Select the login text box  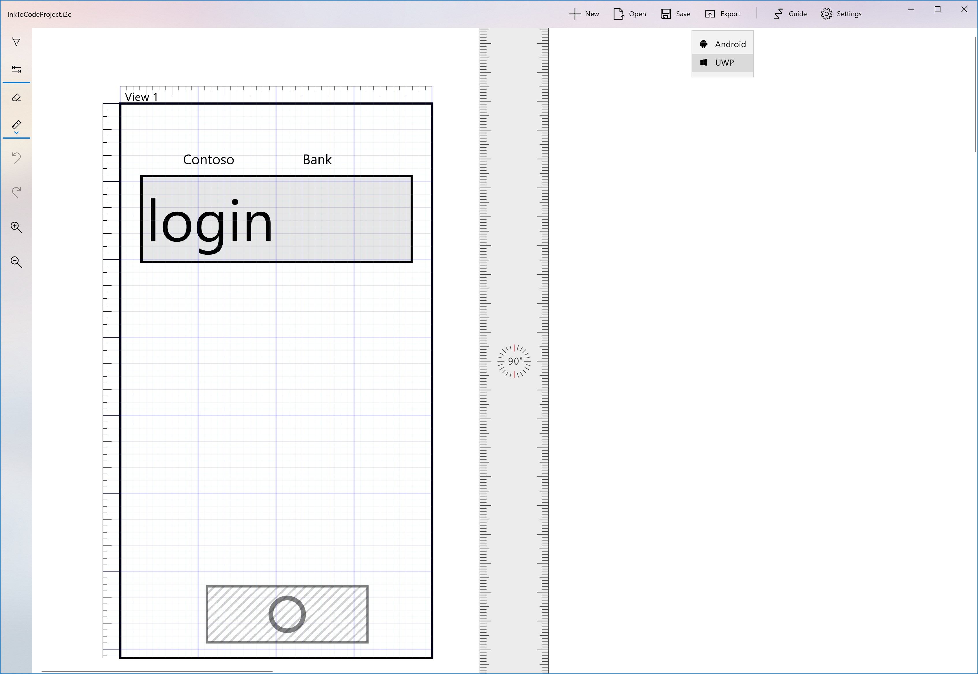[x=276, y=219]
